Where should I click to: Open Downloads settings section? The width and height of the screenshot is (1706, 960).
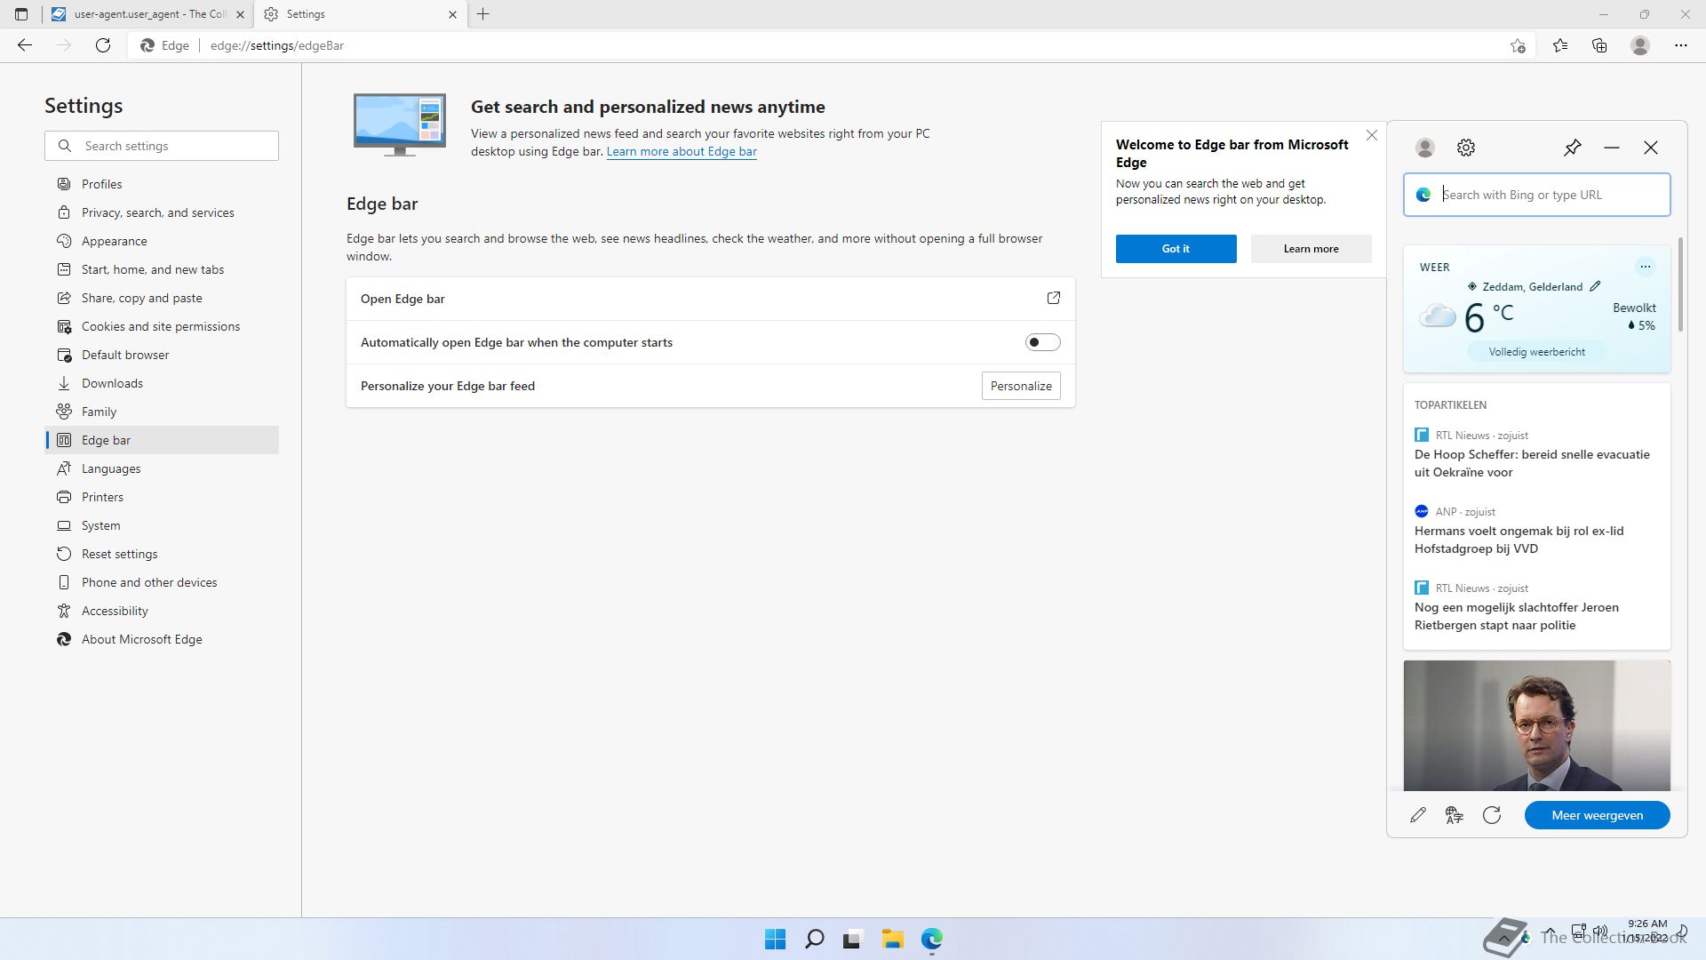click(x=162, y=383)
